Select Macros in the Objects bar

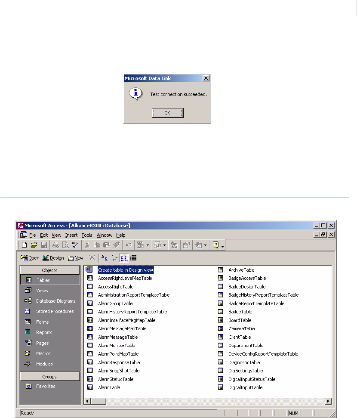pyautogui.click(x=43, y=353)
